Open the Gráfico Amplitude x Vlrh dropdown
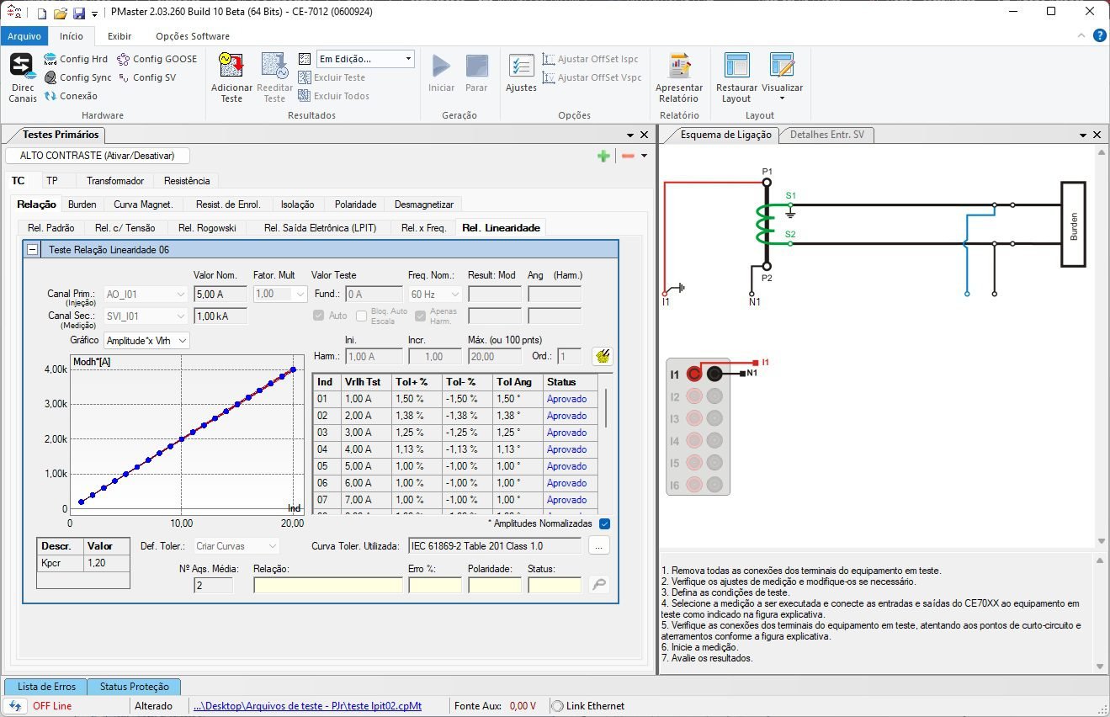 point(147,341)
